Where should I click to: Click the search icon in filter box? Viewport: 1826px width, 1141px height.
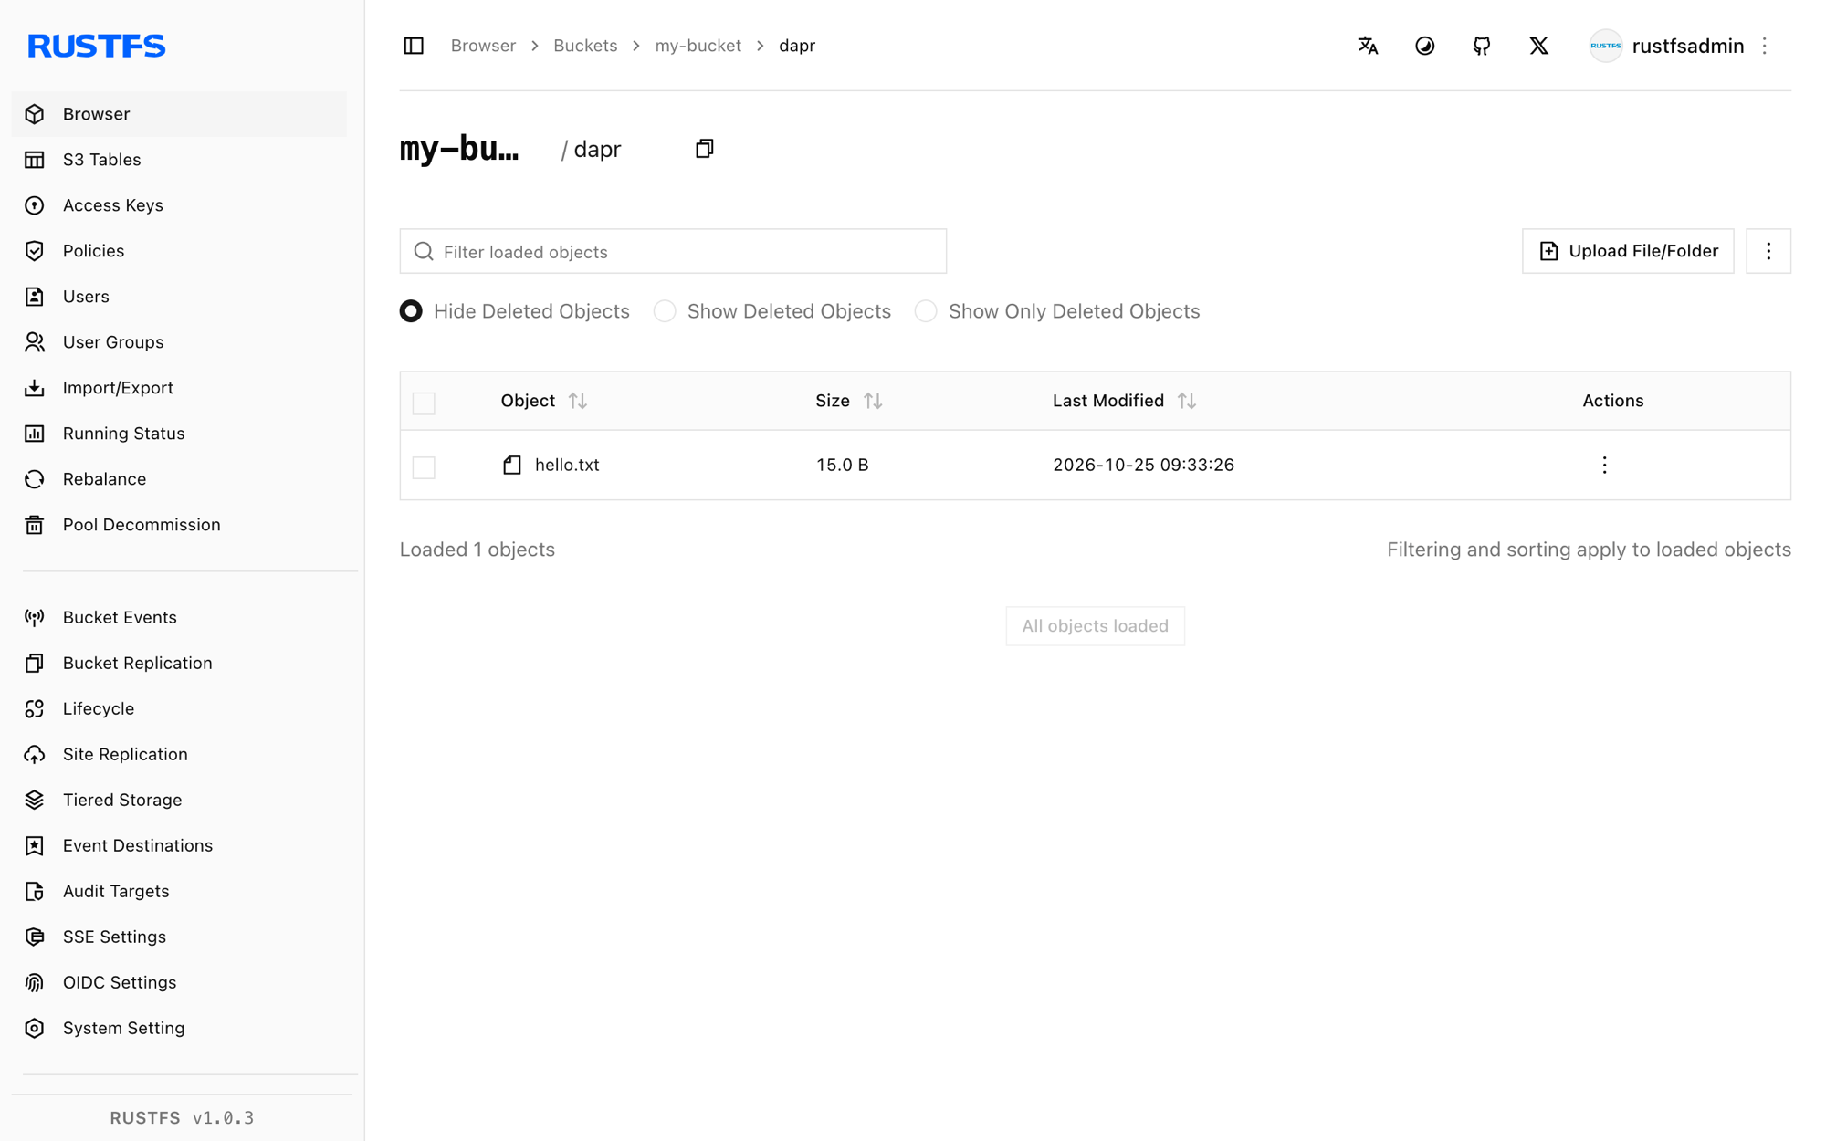(423, 251)
